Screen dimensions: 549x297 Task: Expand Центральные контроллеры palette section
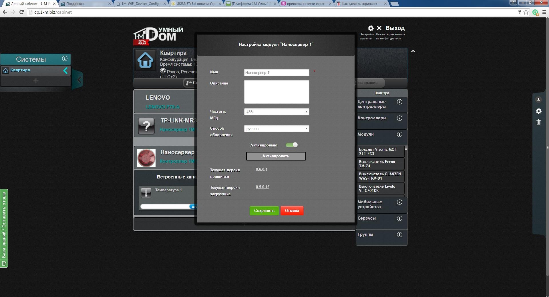381,105
